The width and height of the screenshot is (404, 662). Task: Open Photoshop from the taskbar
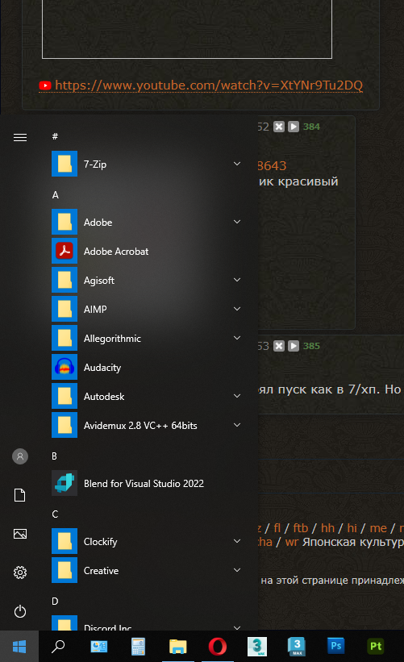pos(336,646)
